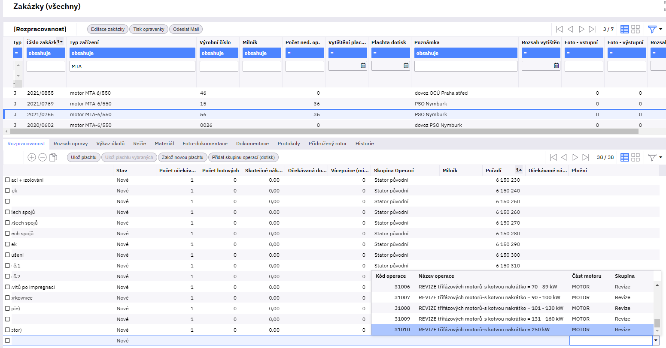Go to first record in orders toolbar
The height and width of the screenshot is (348, 666).
[559, 29]
